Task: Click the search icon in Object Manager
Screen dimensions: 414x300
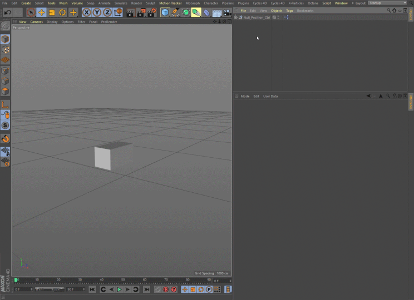Action: [x=389, y=11]
